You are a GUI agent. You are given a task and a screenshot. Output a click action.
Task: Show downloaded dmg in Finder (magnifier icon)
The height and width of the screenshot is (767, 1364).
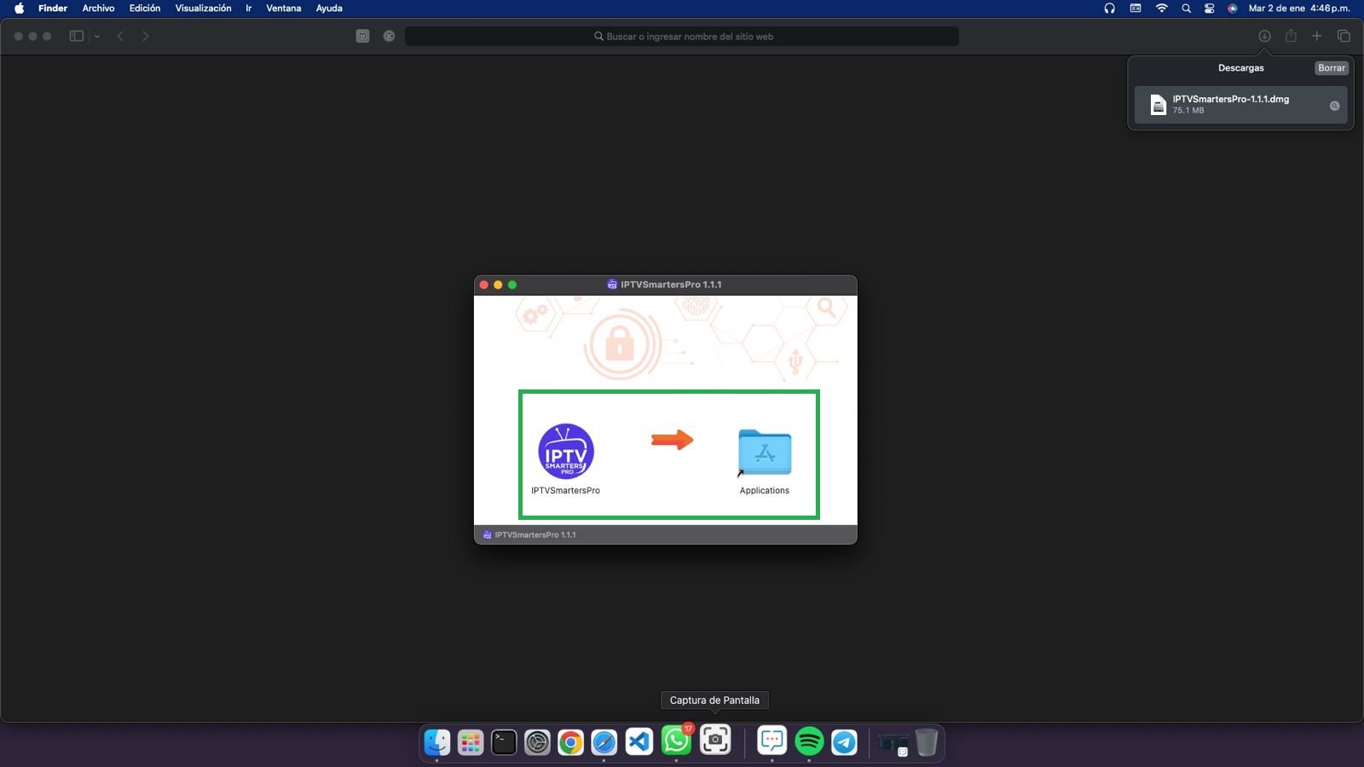click(x=1334, y=106)
